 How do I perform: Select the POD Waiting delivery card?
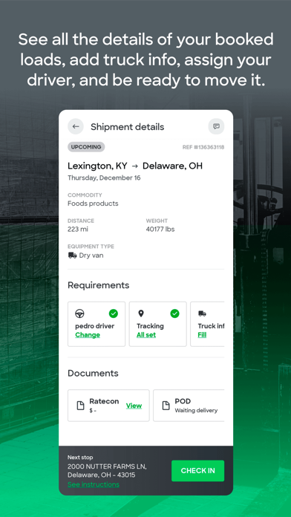[x=189, y=406]
